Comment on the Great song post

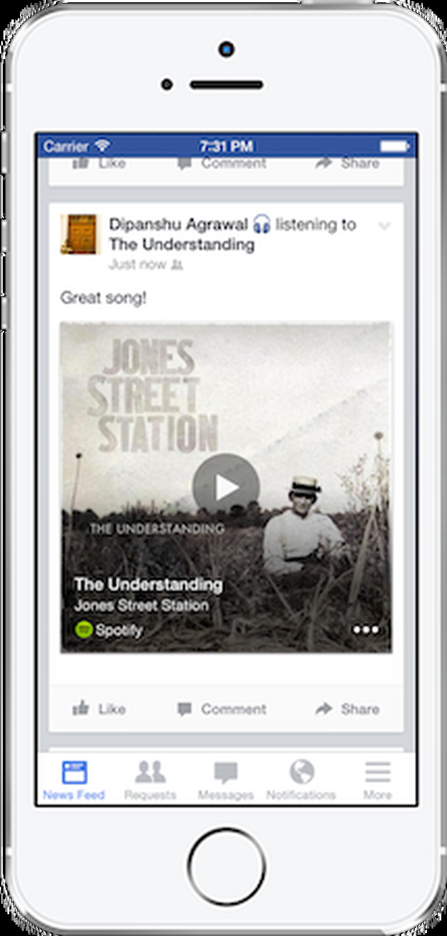222,709
